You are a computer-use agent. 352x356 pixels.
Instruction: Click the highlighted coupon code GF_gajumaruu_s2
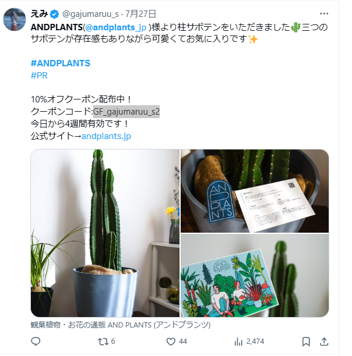click(126, 112)
